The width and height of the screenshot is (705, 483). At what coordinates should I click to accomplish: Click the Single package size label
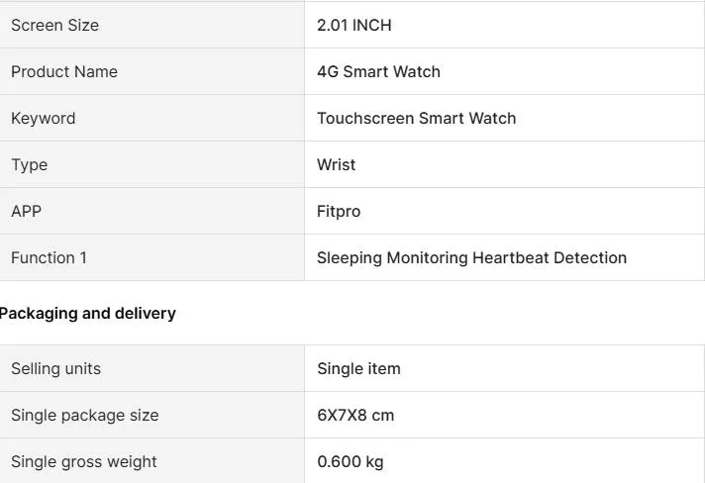(x=84, y=415)
